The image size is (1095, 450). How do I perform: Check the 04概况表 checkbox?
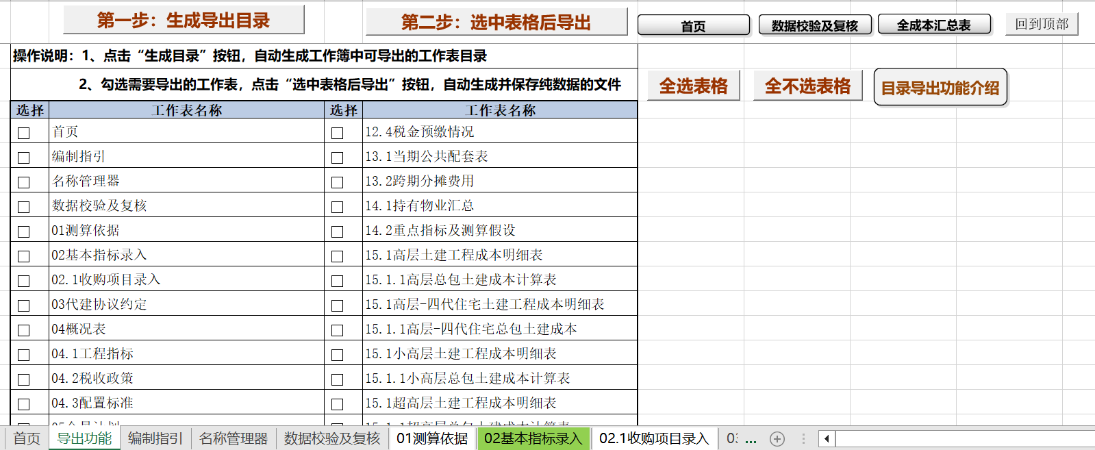24,330
